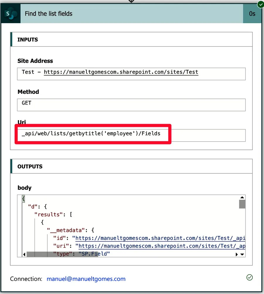The height and width of the screenshot is (294, 264).
Task: Click the SharePoint icon in the action header
Action: click(10, 14)
